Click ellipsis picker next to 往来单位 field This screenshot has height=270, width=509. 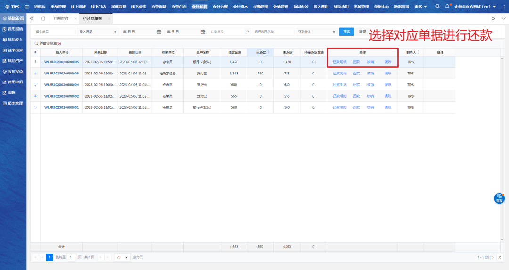point(247,32)
